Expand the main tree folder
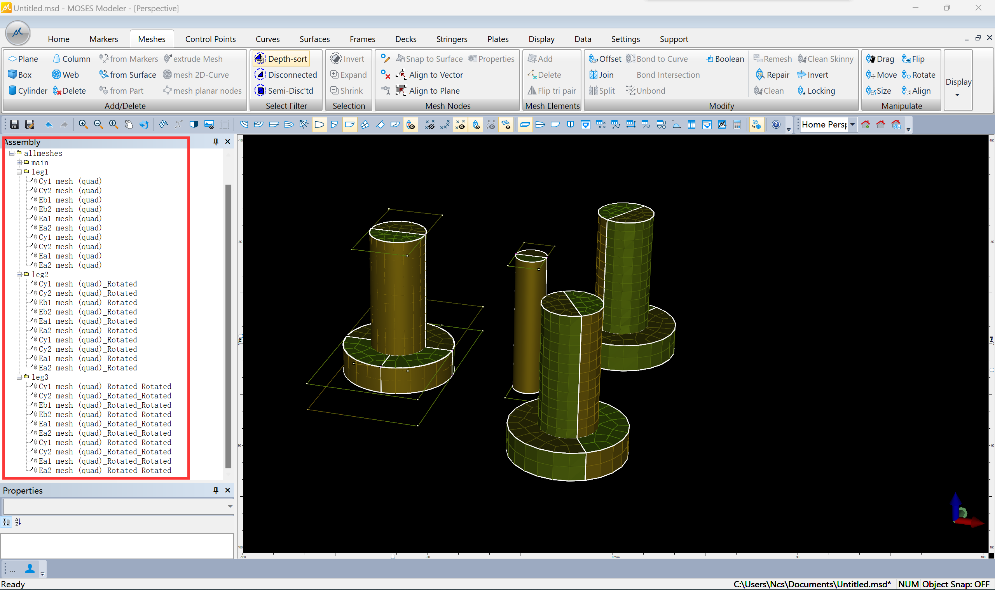Image resolution: width=995 pixels, height=590 pixels. pos(19,162)
